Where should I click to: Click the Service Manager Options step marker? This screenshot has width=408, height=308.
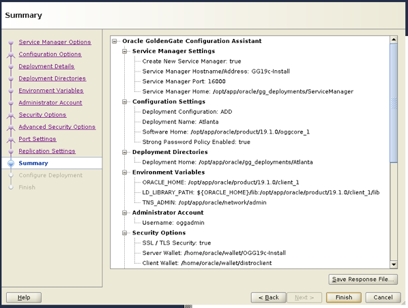coord(11,42)
